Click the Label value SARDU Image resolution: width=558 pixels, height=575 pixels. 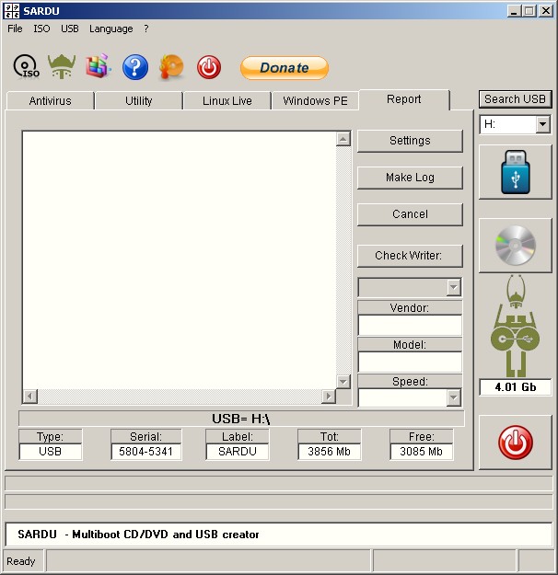tap(238, 452)
